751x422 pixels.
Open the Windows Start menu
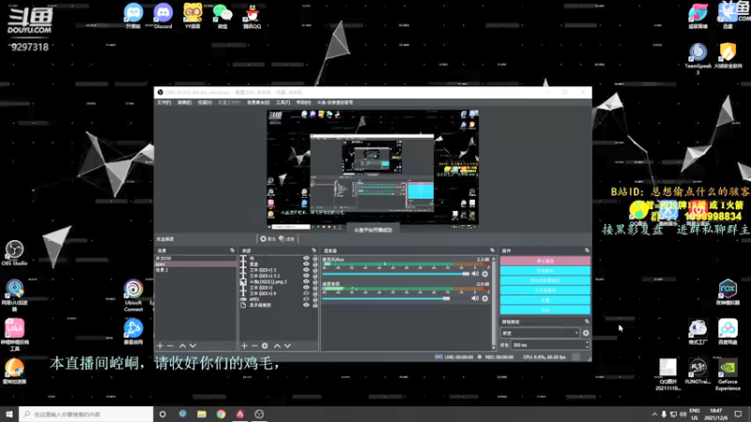(9, 414)
